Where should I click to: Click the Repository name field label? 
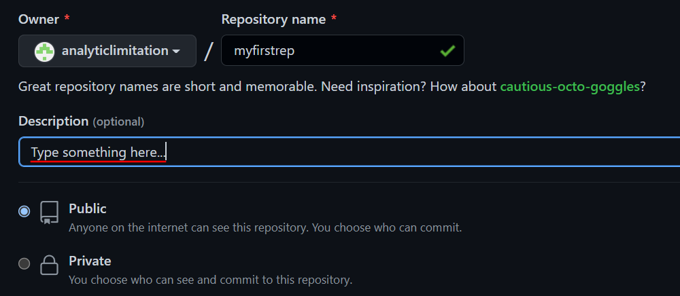tap(273, 20)
